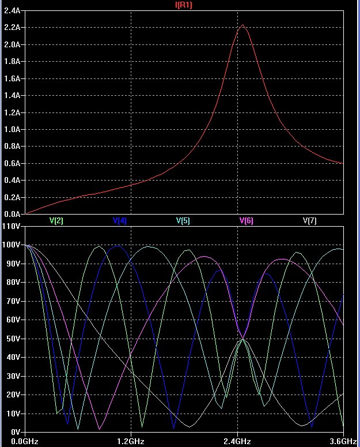360x447 pixels.
Task: Click where voltage traces converge near 2.4GHz
Action: click(243, 339)
